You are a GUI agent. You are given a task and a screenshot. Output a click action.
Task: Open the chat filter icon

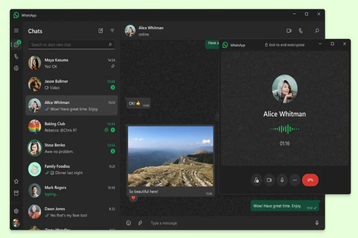[x=112, y=30]
